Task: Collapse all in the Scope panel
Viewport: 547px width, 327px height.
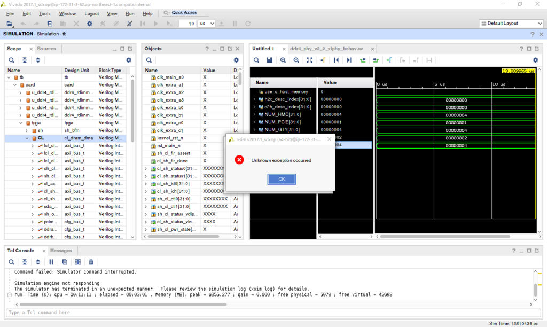Action: pyautogui.click(x=25, y=60)
